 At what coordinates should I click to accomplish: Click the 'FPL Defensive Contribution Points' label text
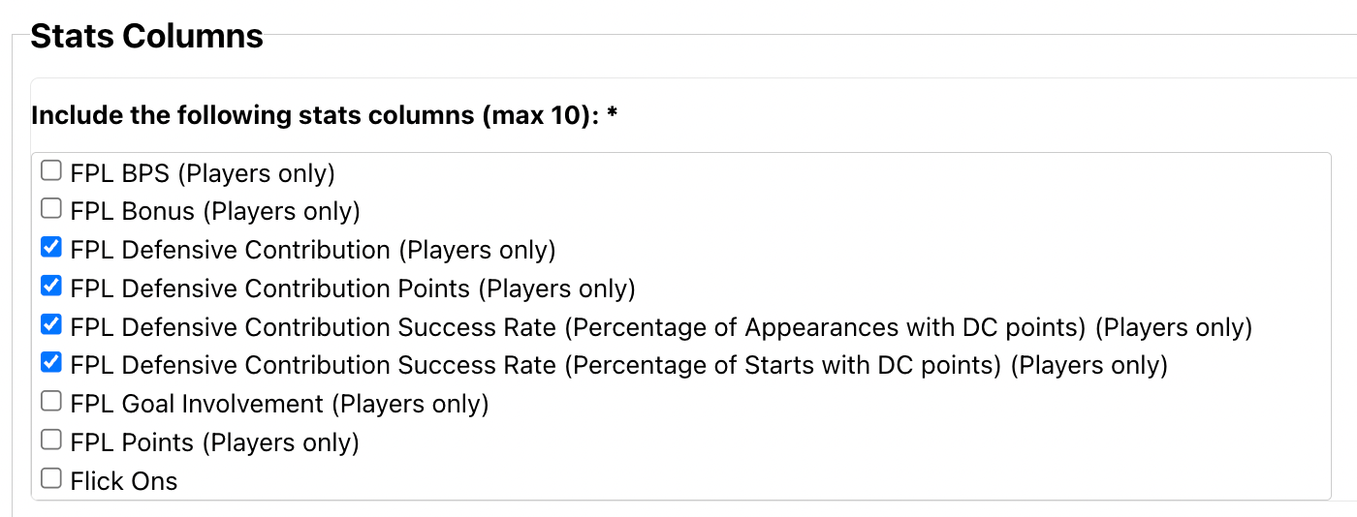coord(269,289)
